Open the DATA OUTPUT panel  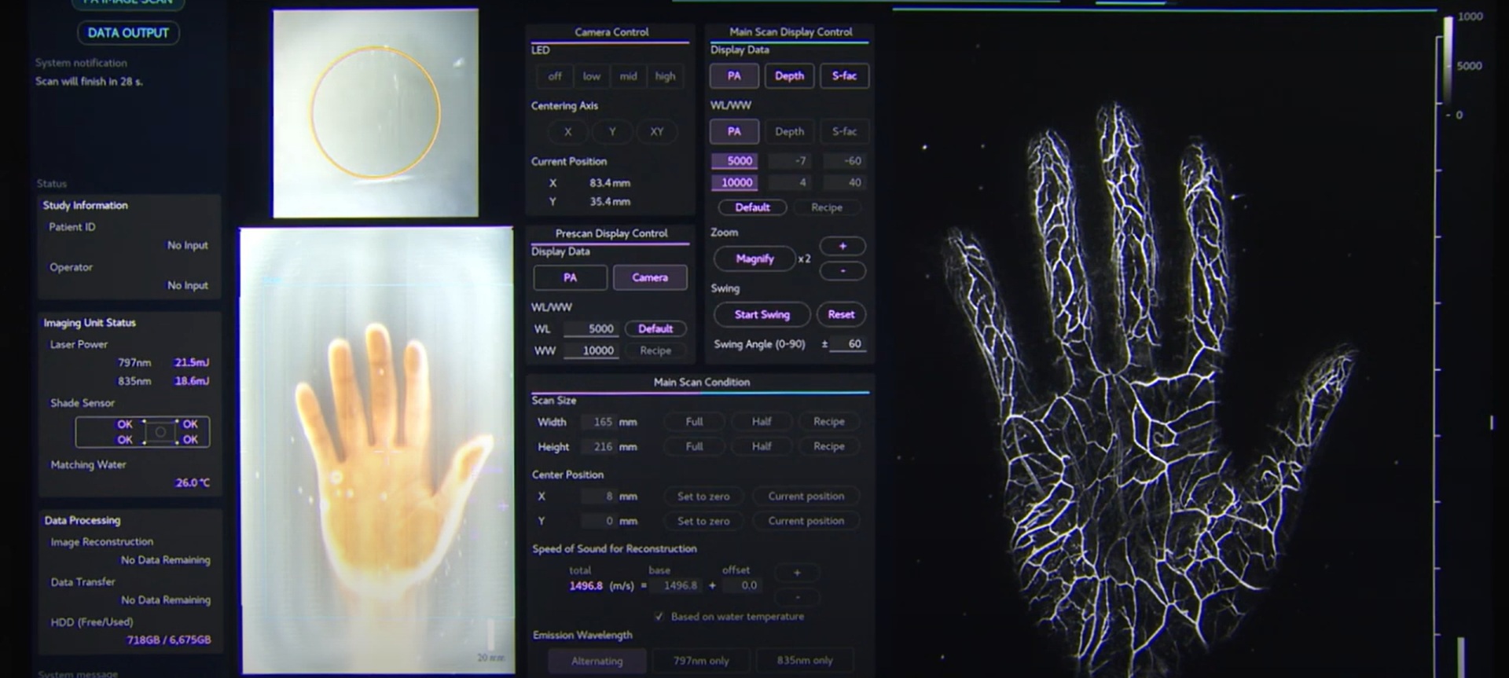tap(128, 33)
